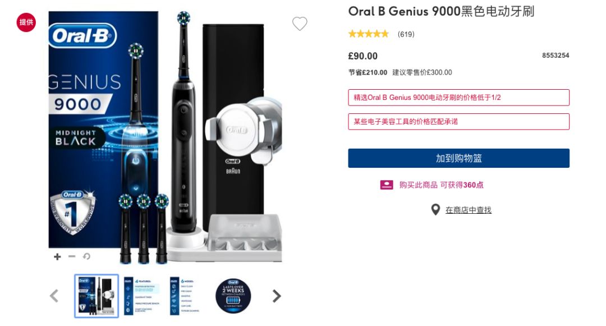
Task: Show next thumbnails with right chevron
Action: click(277, 296)
